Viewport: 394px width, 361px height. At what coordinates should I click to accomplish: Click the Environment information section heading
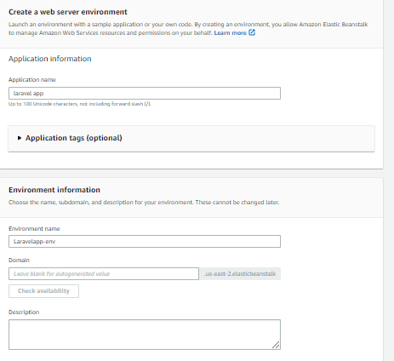pyautogui.click(x=54, y=190)
